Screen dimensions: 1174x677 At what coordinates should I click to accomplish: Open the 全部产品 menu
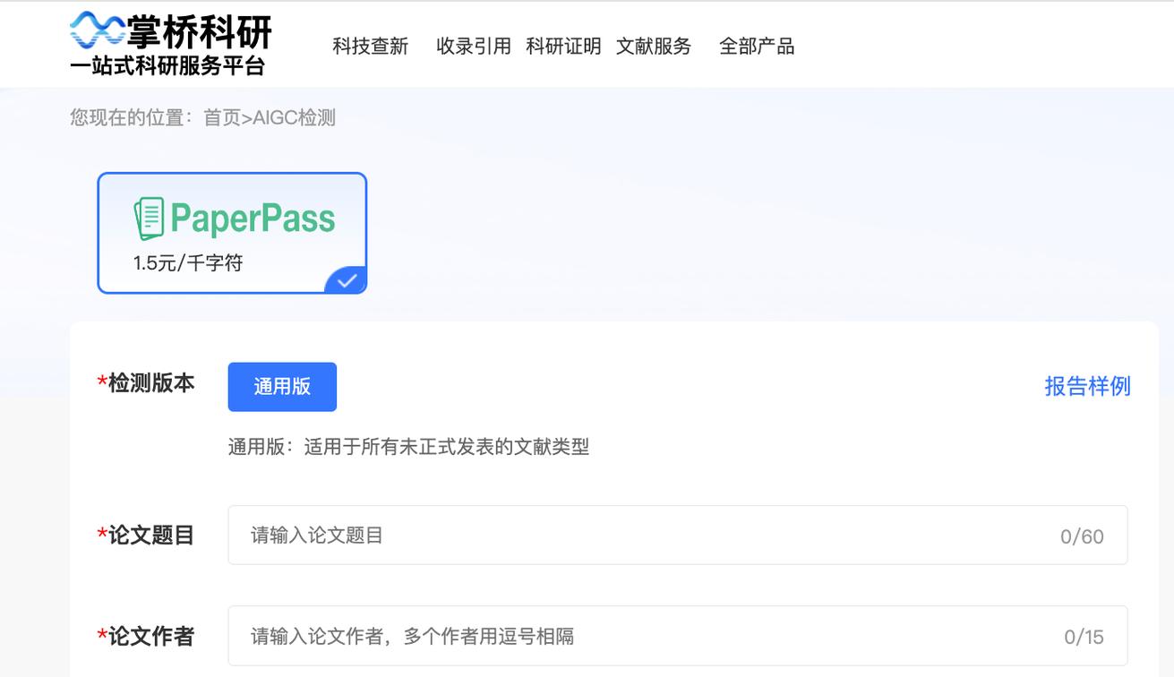(x=757, y=47)
